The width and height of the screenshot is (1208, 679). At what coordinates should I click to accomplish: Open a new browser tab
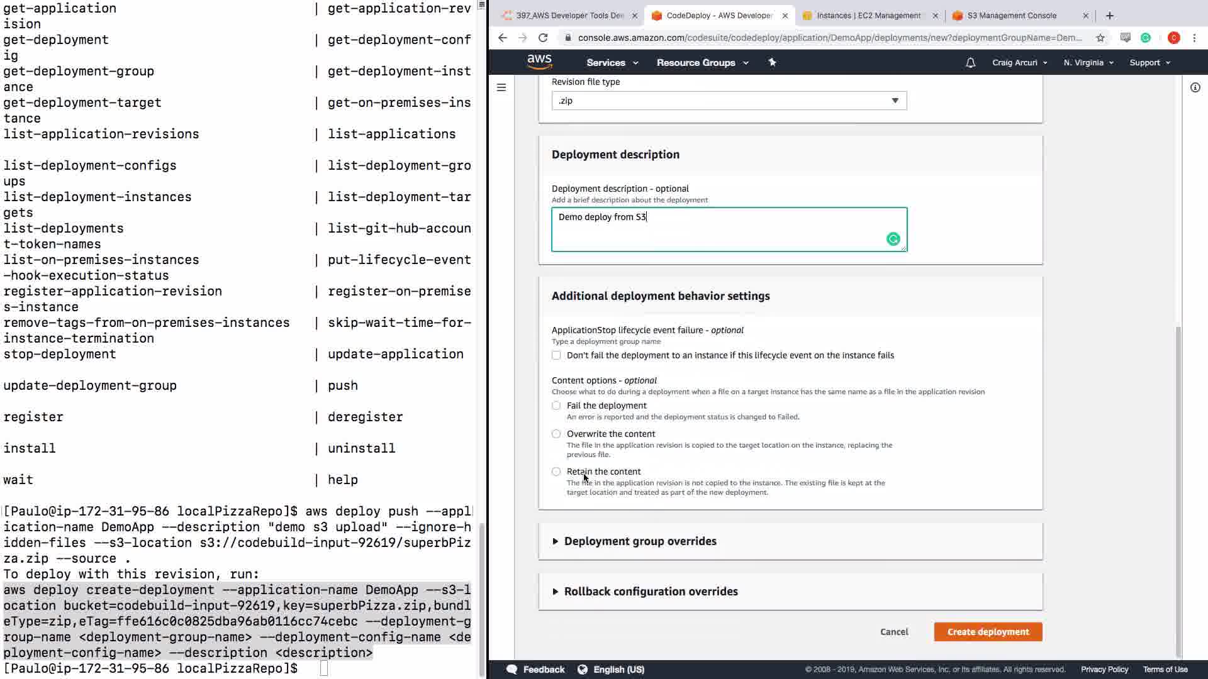(x=1109, y=16)
